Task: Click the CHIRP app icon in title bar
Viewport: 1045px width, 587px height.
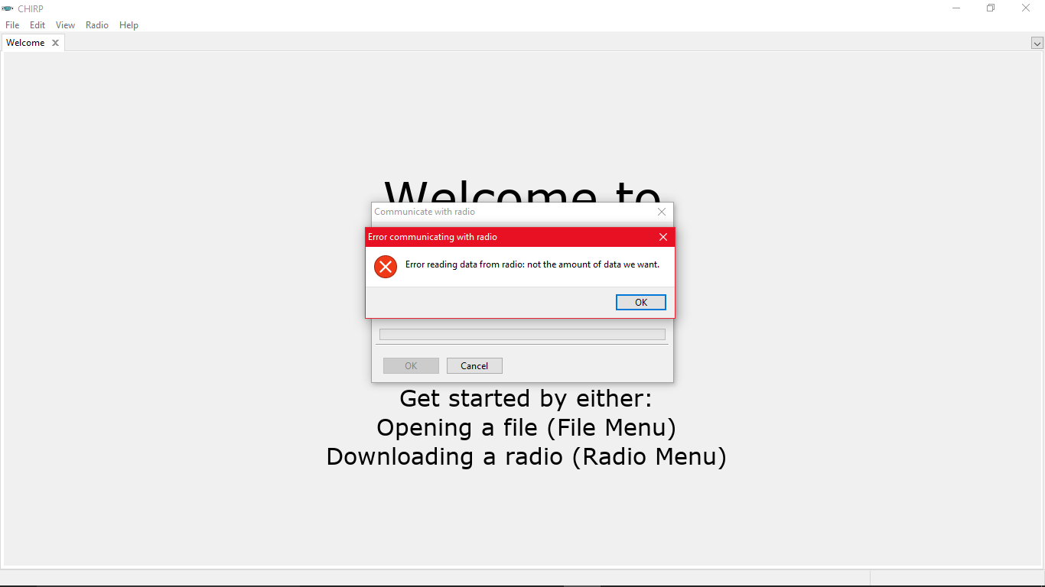Action: pyautogui.click(x=8, y=8)
